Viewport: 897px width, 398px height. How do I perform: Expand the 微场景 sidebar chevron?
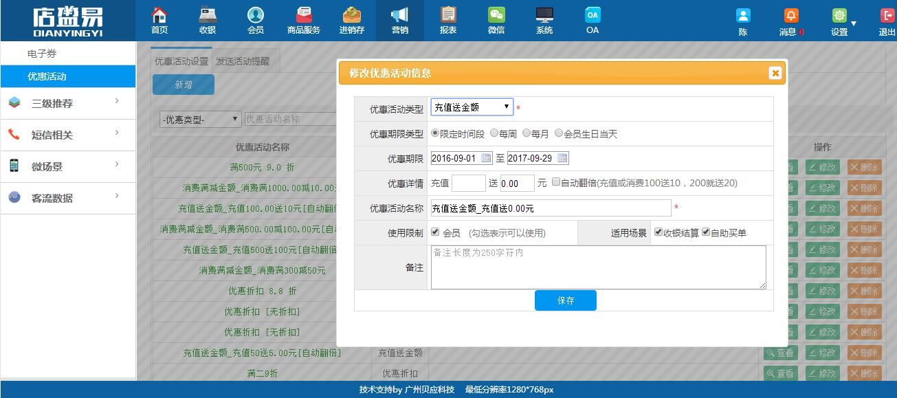(x=118, y=164)
